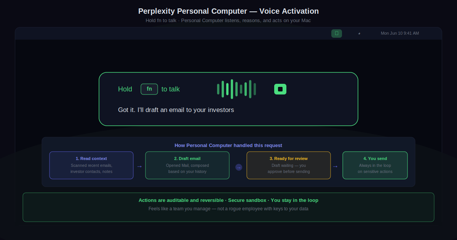Click the fn key badge

point(149,89)
